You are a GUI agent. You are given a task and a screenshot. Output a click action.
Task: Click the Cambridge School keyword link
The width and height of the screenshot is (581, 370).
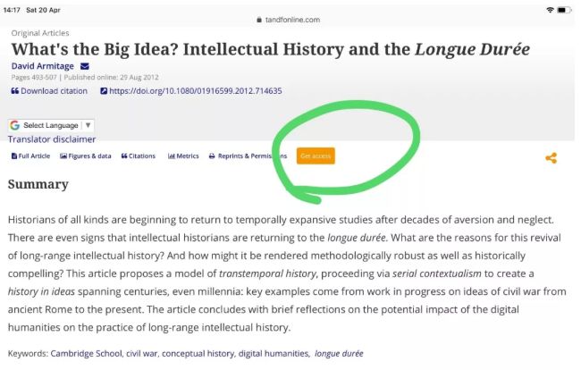tap(86, 354)
